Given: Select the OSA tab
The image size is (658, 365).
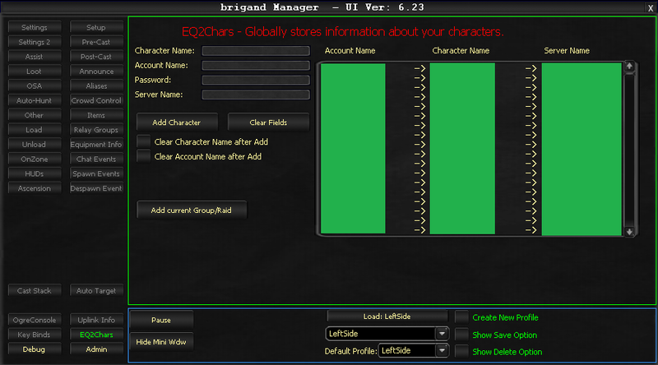Looking at the screenshot, I should tap(35, 86).
